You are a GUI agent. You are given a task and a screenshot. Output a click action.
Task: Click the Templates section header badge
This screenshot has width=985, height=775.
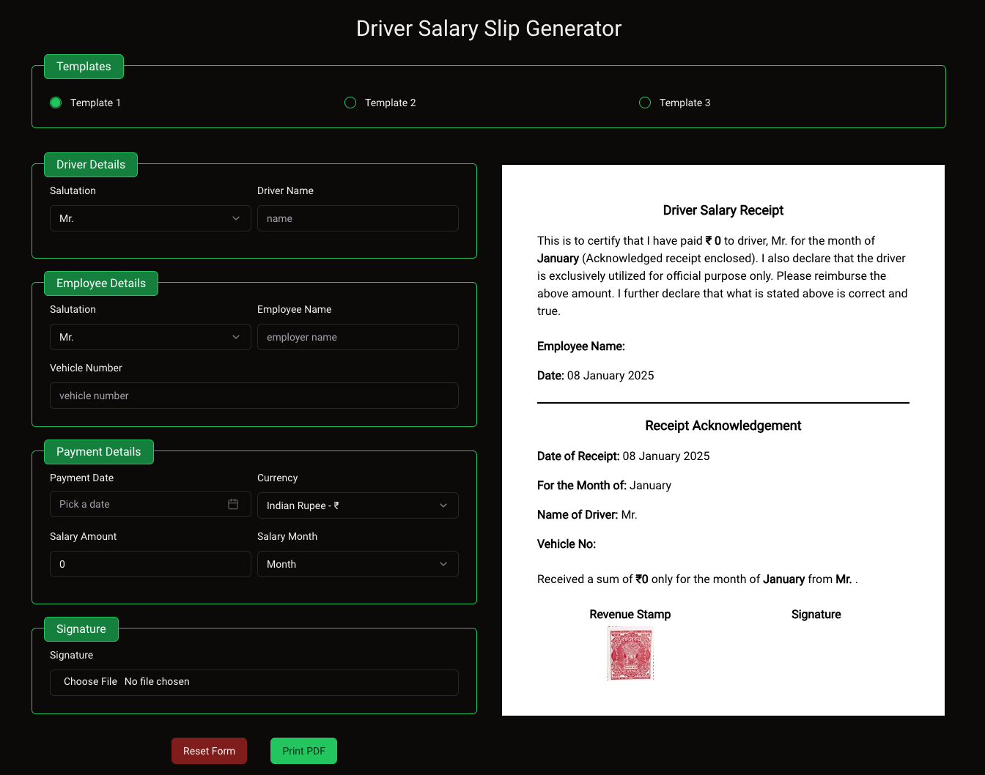pos(84,66)
